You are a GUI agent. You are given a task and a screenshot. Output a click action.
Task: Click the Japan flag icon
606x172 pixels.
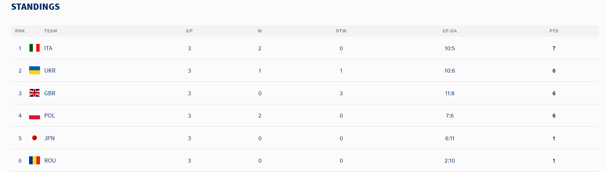(x=34, y=138)
